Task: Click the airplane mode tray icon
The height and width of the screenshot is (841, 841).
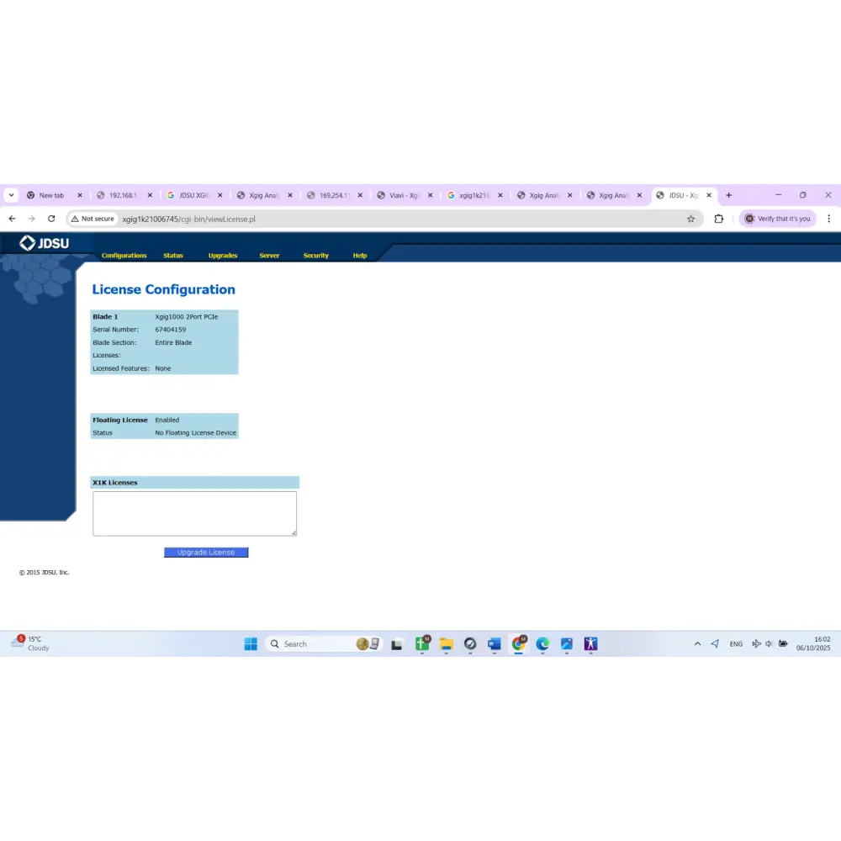Action: click(756, 643)
